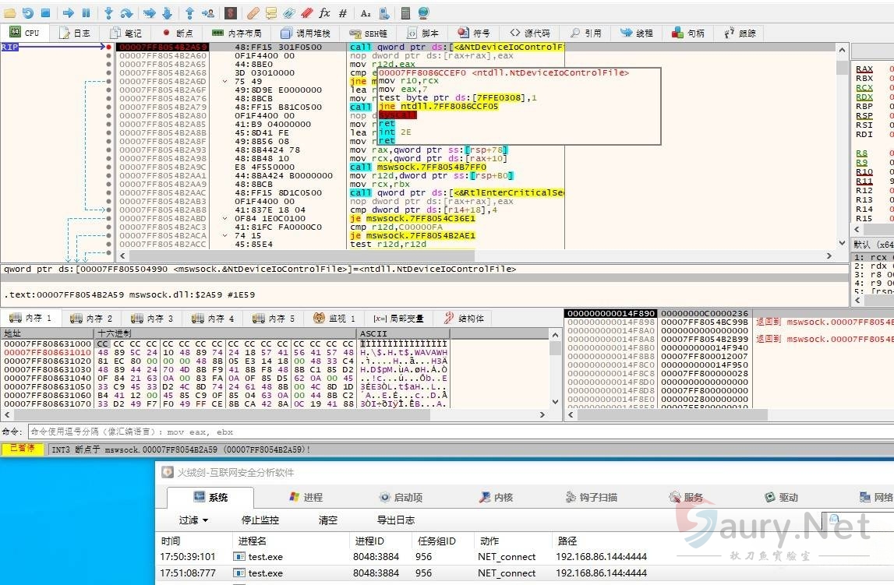The width and height of the screenshot is (894, 585).
Task: Open the 内存布局 memory map tab
Action: point(236,33)
